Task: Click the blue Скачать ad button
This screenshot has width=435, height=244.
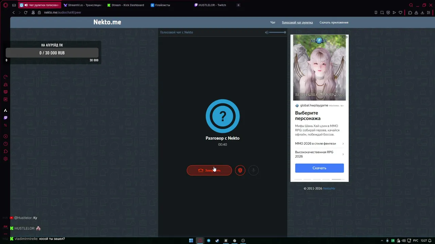Action: pyautogui.click(x=319, y=168)
